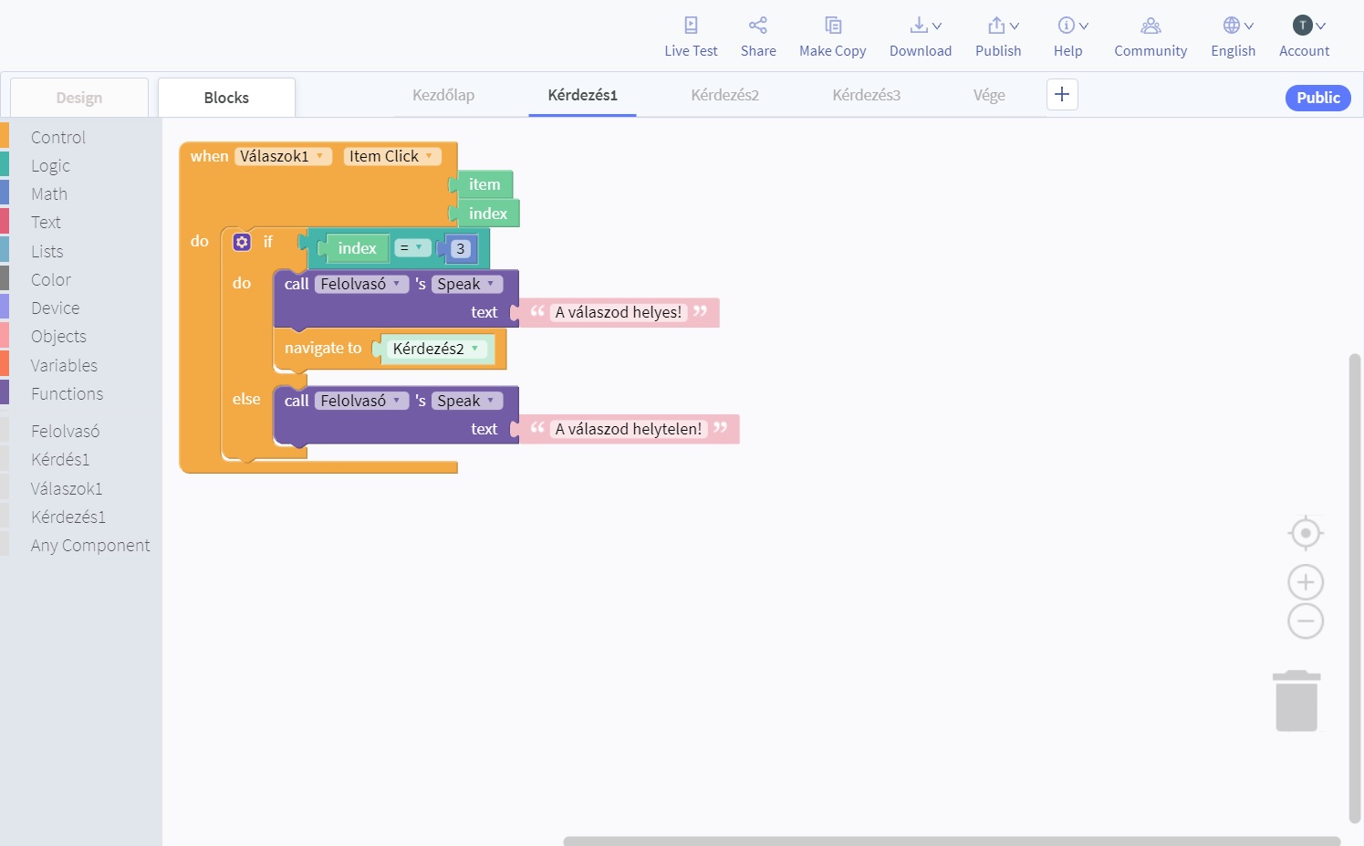Toggle the Public visibility button
The width and height of the screenshot is (1364, 846).
1317,98
